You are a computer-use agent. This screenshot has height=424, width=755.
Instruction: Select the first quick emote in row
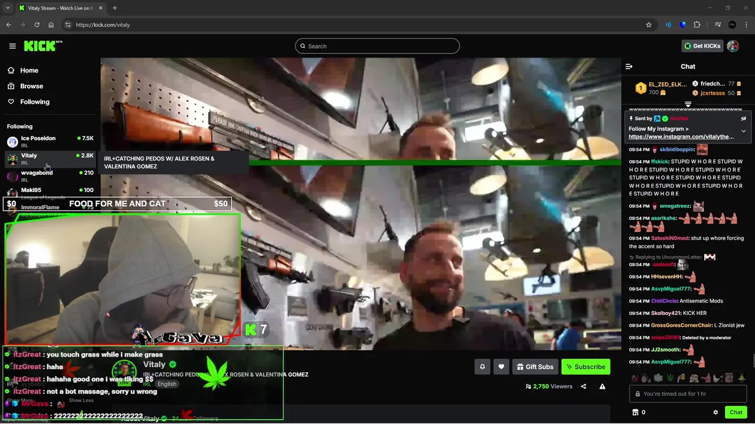tap(635, 377)
